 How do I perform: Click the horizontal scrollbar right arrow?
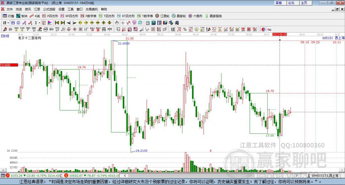(296, 175)
